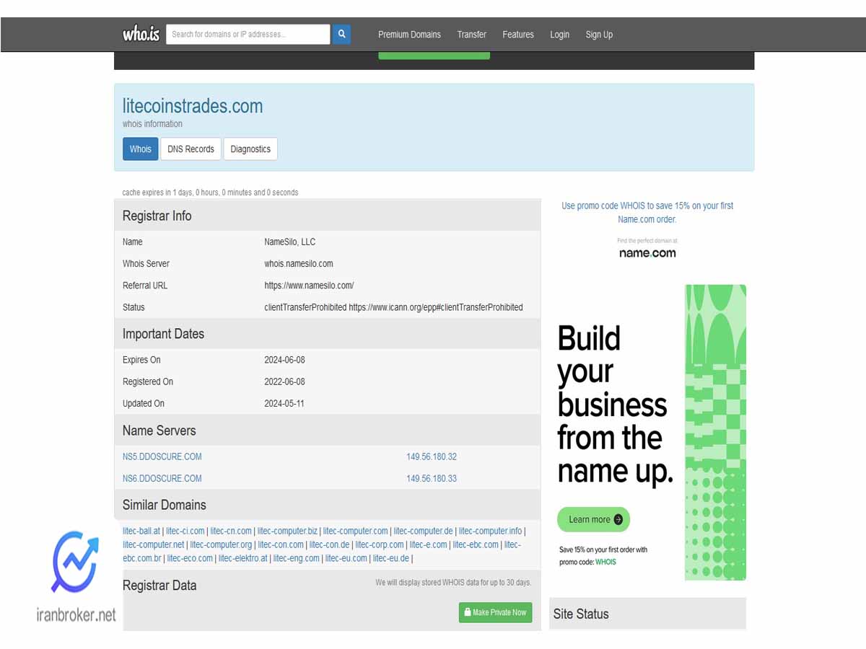Open similar domain litec-computer.info

coord(490,531)
